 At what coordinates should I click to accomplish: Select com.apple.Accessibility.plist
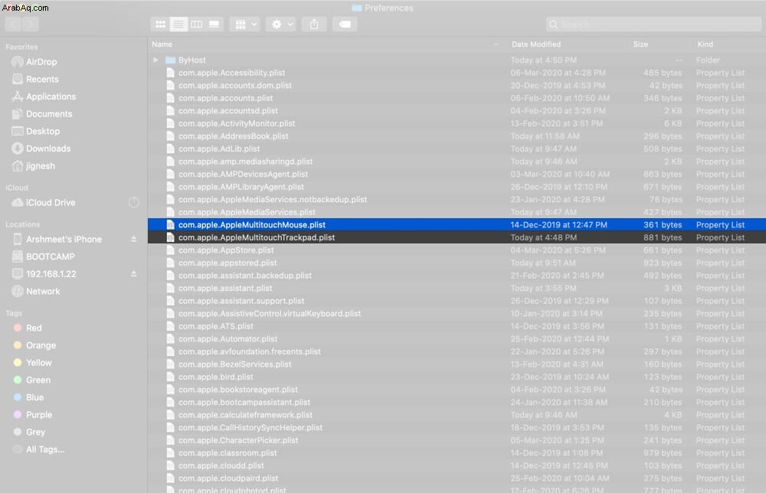(457, 73)
